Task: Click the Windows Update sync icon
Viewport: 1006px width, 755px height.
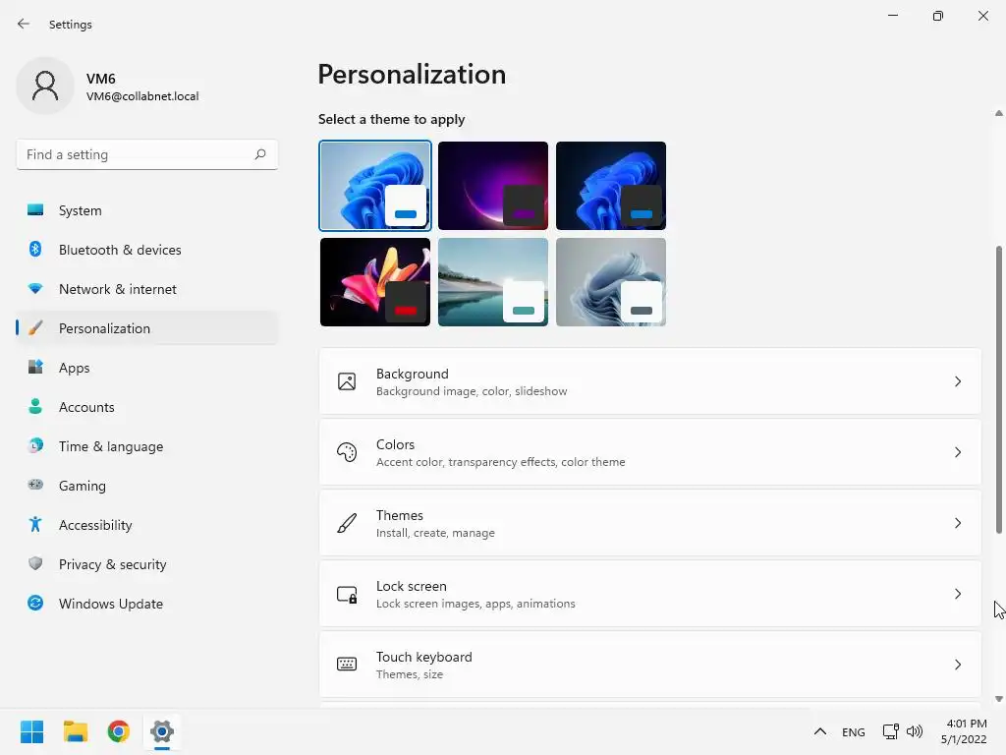Action: (35, 603)
